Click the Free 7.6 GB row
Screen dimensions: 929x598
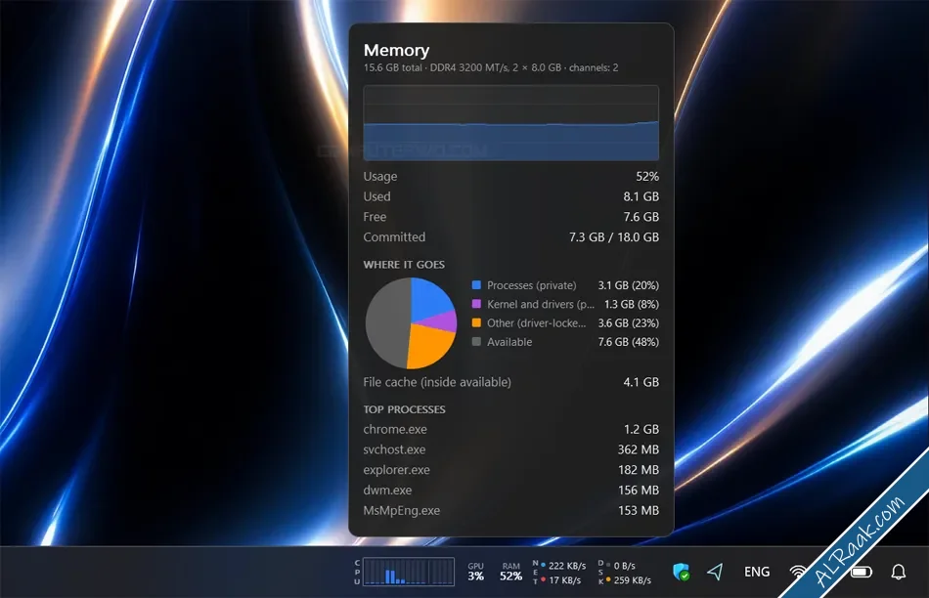[x=510, y=217]
